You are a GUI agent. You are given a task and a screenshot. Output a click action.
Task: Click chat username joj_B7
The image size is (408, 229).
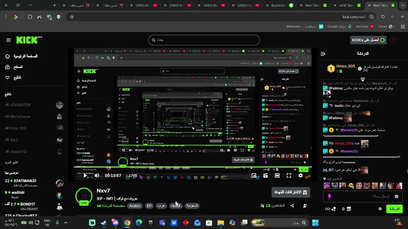328,170
